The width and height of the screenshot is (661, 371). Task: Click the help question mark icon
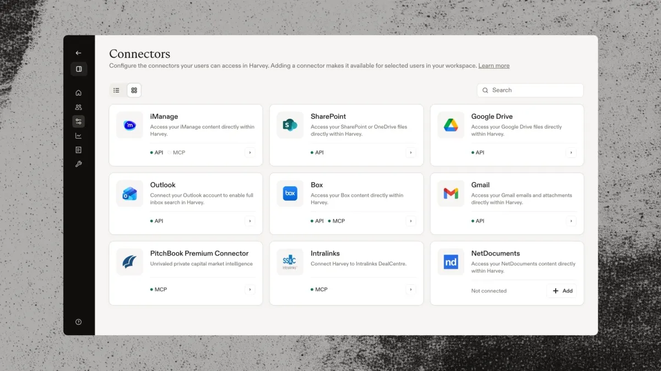[x=78, y=322]
